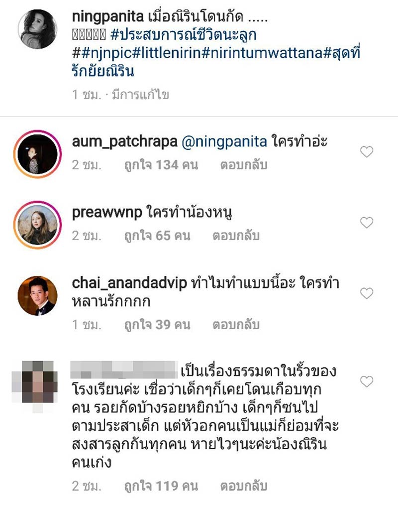Show who liked aum_patchrapa's comment (134)
The width and height of the screenshot is (398, 515).
click(161, 165)
